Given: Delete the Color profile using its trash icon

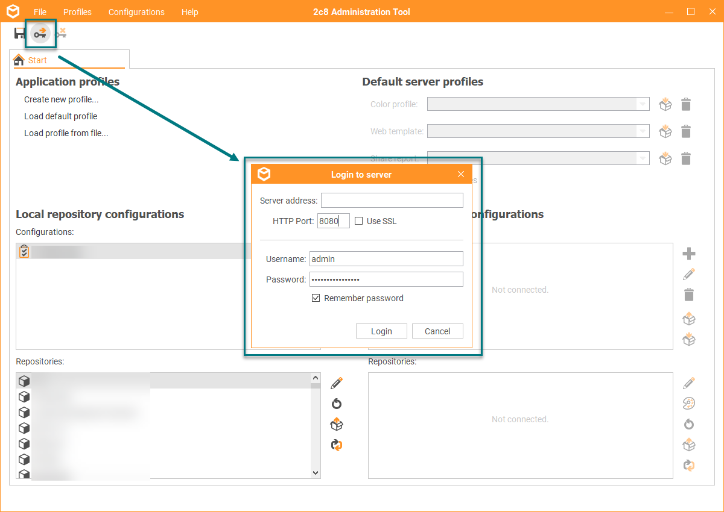Looking at the screenshot, I should (x=686, y=104).
